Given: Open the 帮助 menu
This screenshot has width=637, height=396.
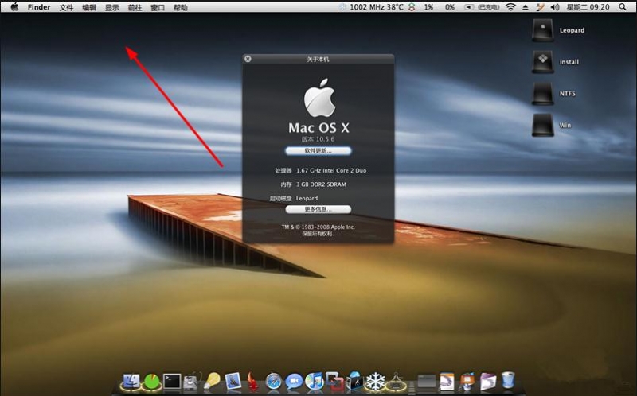Looking at the screenshot, I should coord(181,7).
